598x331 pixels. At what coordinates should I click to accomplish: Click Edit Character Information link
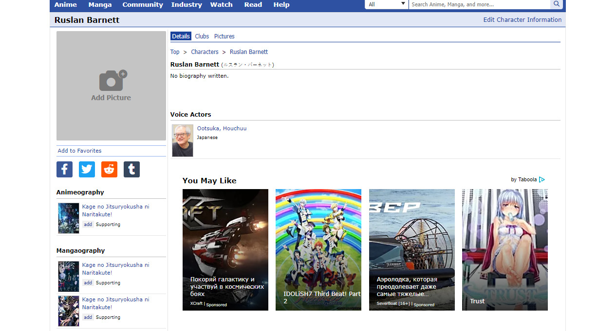coord(522,20)
